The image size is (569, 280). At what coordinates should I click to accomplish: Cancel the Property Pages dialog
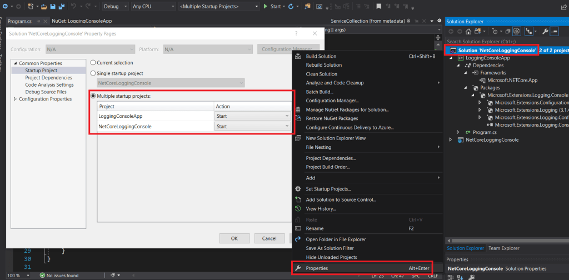269,238
